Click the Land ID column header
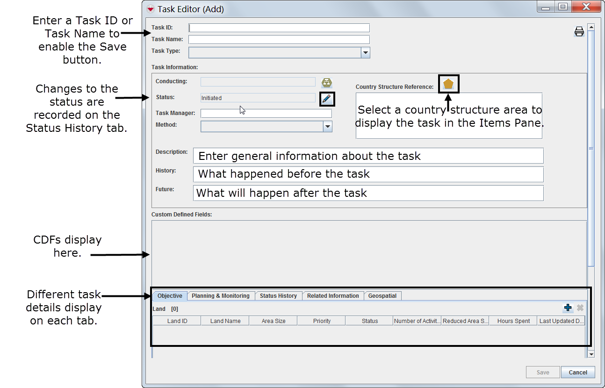 pyautogui.click(x=177, y=321)
